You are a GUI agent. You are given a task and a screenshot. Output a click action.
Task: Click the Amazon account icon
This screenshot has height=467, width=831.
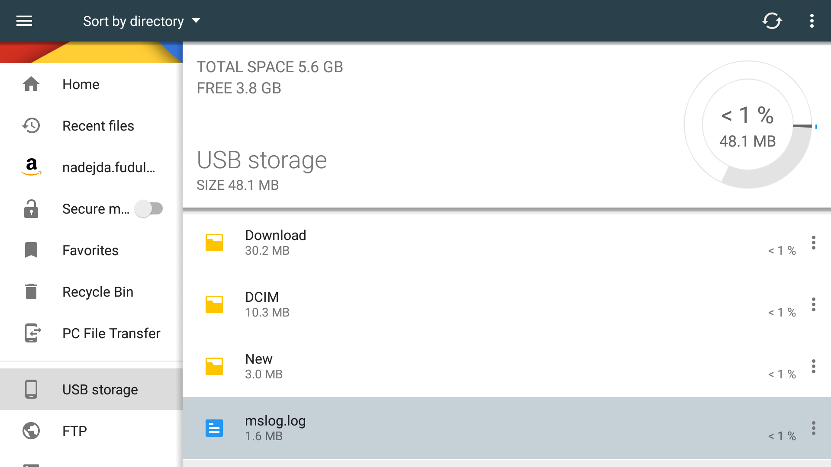pos(31,167)
